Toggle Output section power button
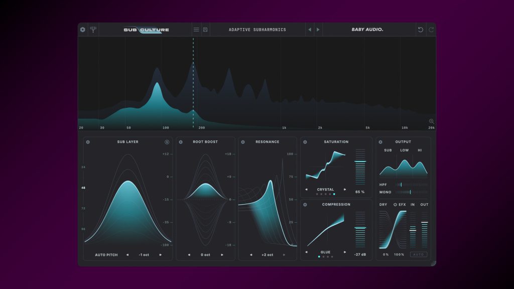 click(380, 142)
